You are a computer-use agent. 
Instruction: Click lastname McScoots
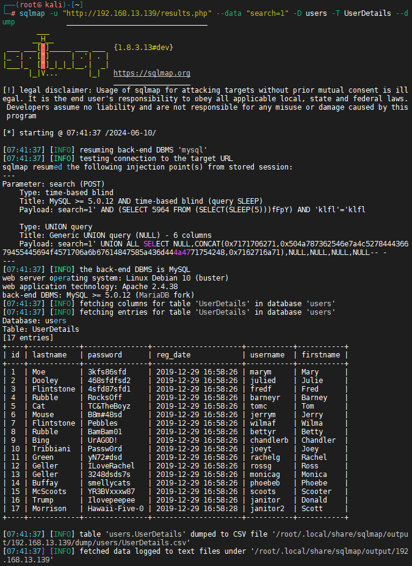tap(49, 492)
